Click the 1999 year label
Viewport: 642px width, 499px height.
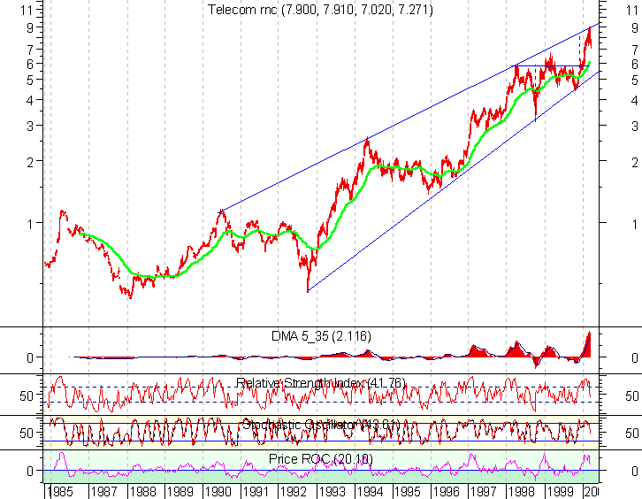(560, 491)
